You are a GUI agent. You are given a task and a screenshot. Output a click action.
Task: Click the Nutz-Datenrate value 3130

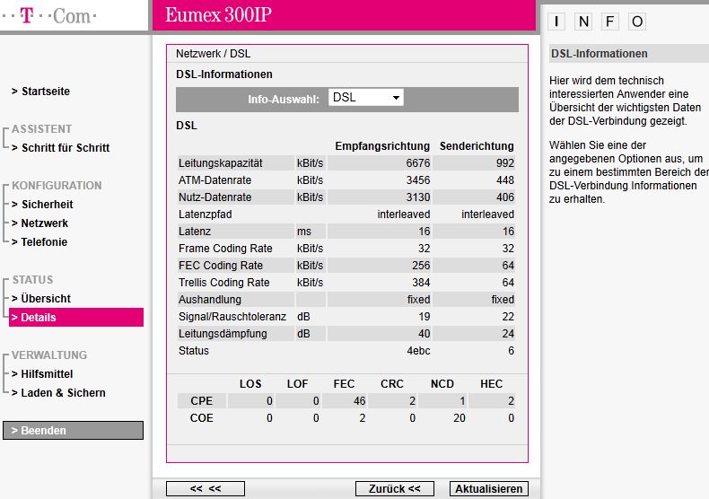click(418, 197)
